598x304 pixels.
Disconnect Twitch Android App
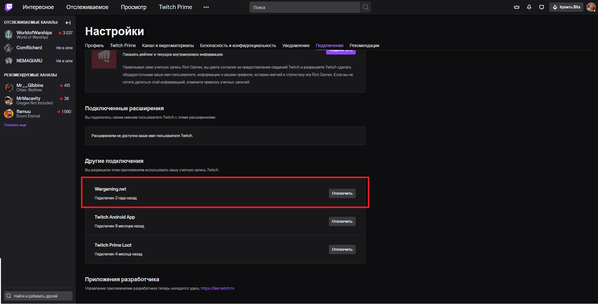342,221
